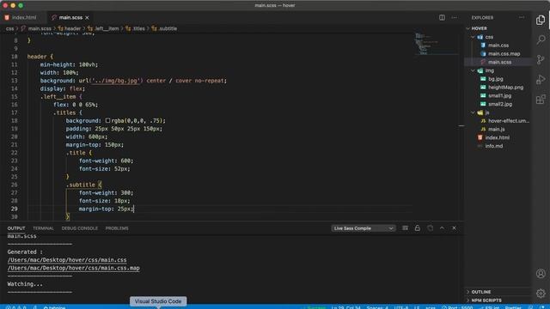Follow the main.css output path link

click(67, 260)
